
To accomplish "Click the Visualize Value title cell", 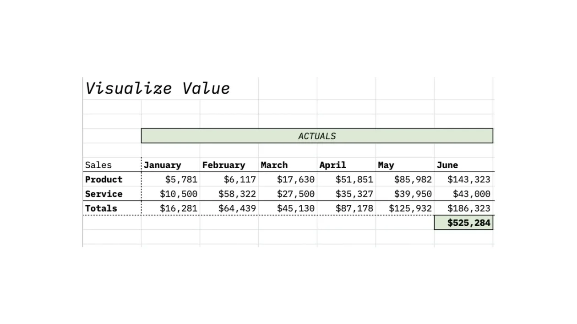I will tap(158, 88).
